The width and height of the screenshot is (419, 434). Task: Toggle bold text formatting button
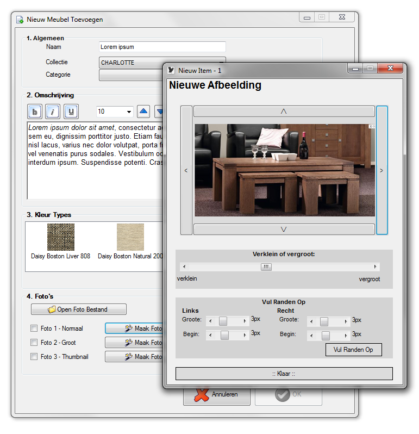35,111
